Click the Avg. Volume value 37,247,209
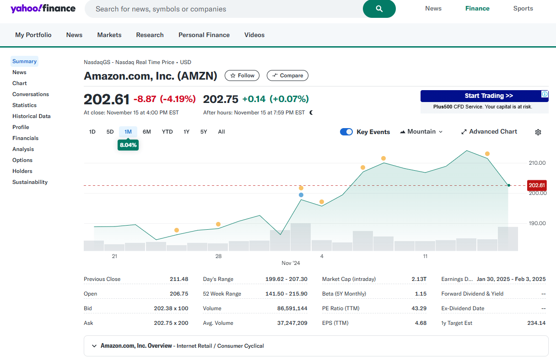The width and height of the screenshot is (556, 361). click(x=292, y=323)
